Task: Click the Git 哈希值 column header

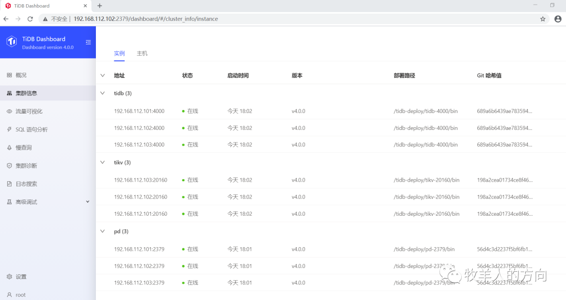Action: click(x=489, y=75)
